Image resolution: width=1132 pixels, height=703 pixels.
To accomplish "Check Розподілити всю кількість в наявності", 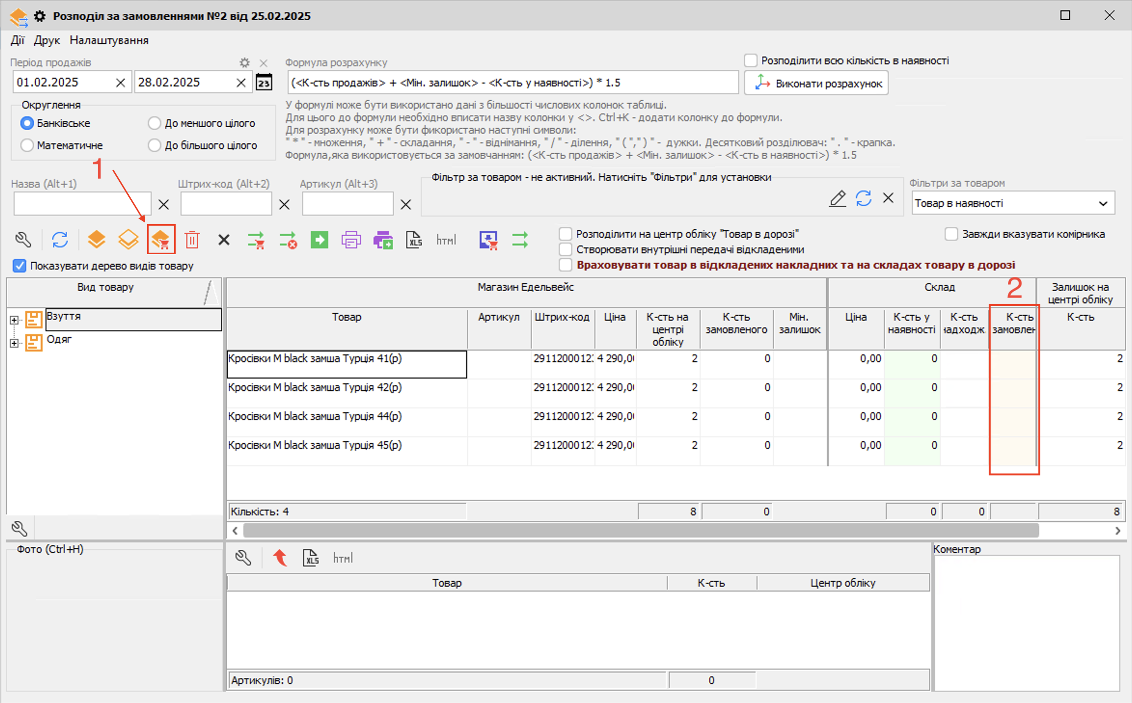I will (x=750, y=61).
